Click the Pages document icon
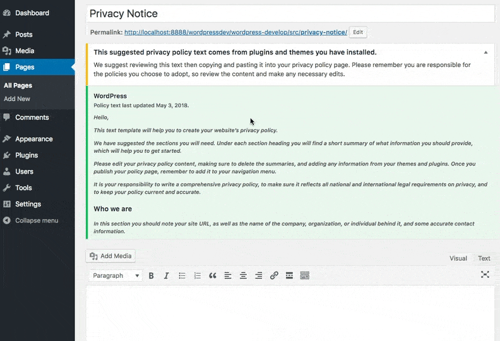The image size is (500, 341). (7, 67)
